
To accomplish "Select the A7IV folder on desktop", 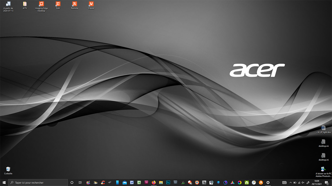I will (25, 5).
